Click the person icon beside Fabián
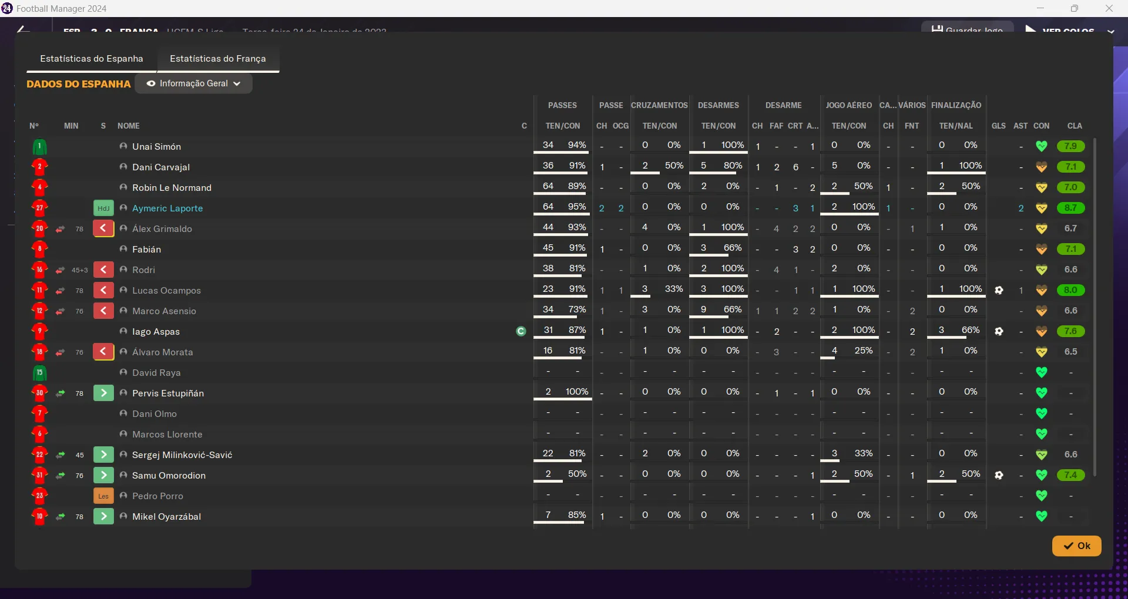 click(x=123, y=249)
